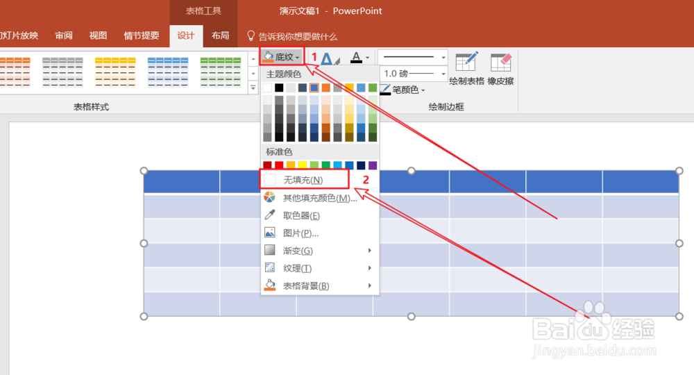Pick the purple standard color swatch
The image size is (694, 375).
pos(373,165)
